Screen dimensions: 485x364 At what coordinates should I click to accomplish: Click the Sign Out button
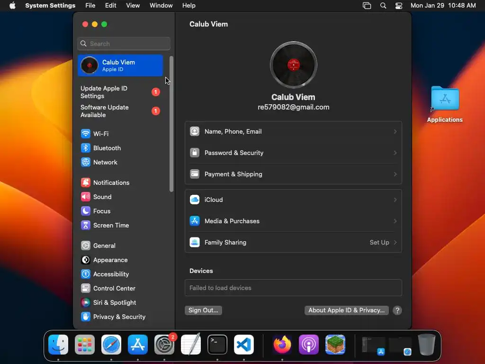pyautogui.click(x=203, y=310)
